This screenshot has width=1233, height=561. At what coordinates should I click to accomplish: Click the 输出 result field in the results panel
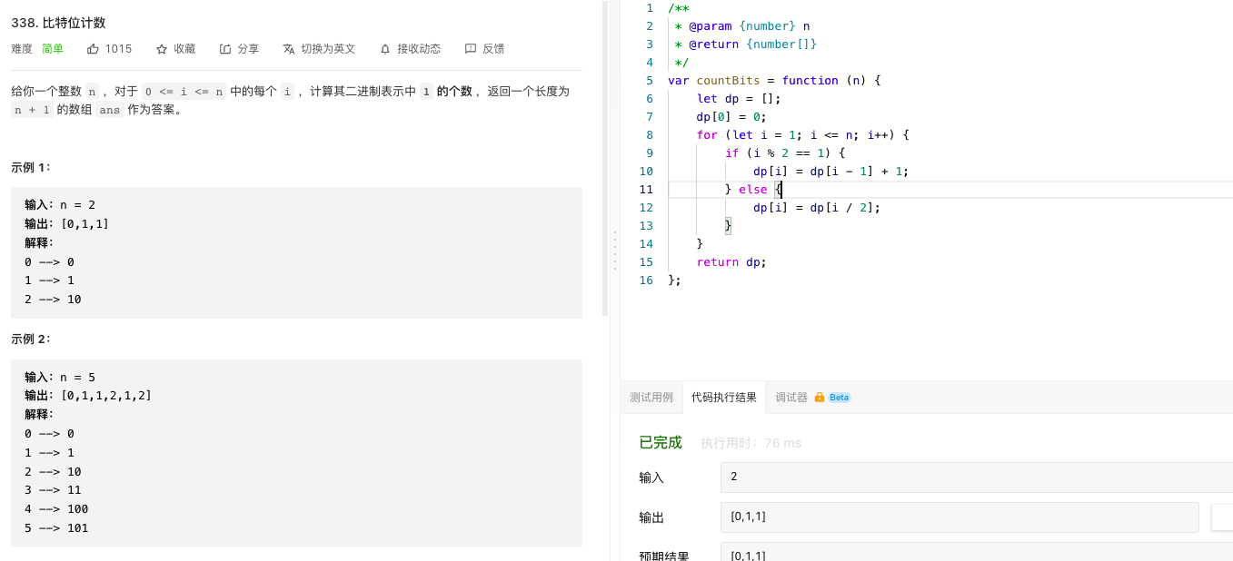pos(960,517)
